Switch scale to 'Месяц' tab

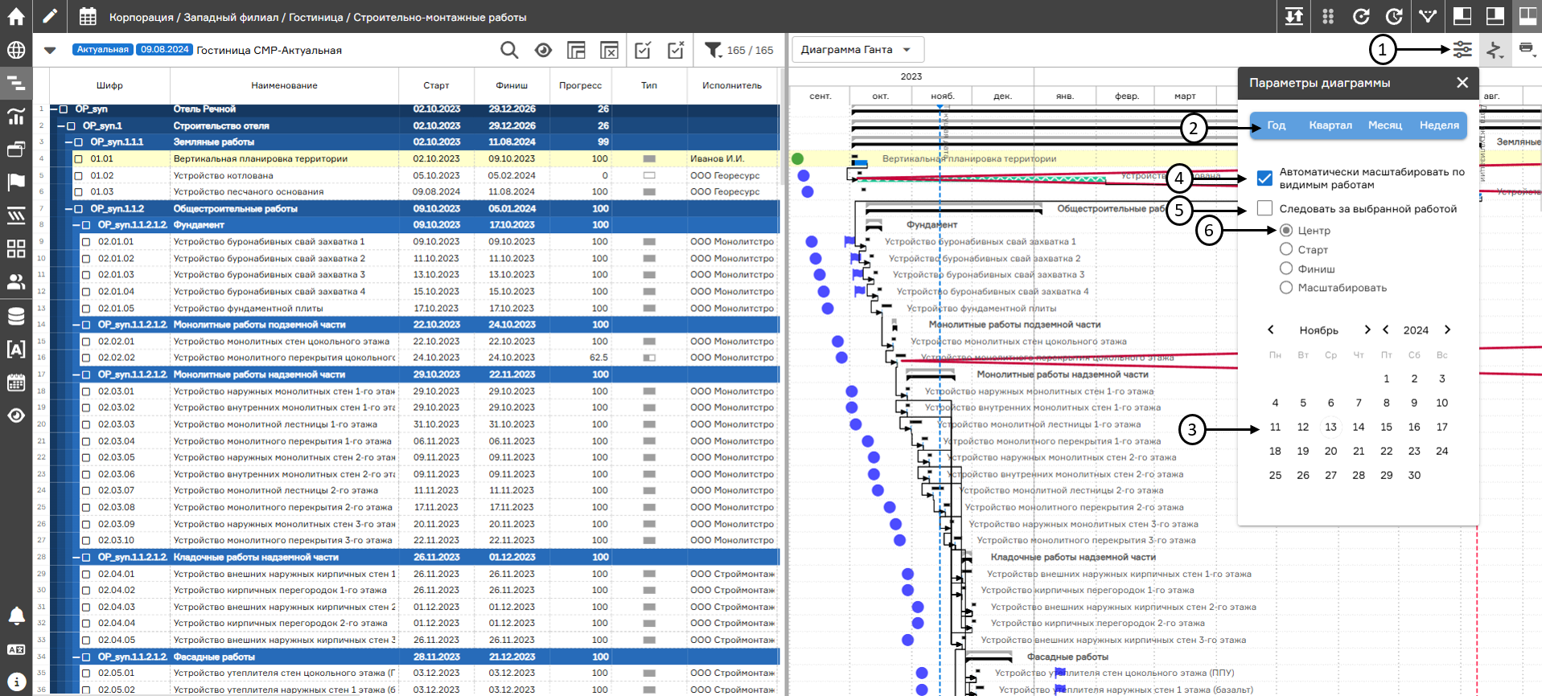[x=1385, y=125]
